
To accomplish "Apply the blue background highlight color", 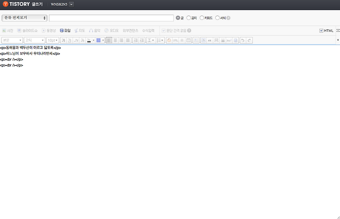I will click(98, 40).
